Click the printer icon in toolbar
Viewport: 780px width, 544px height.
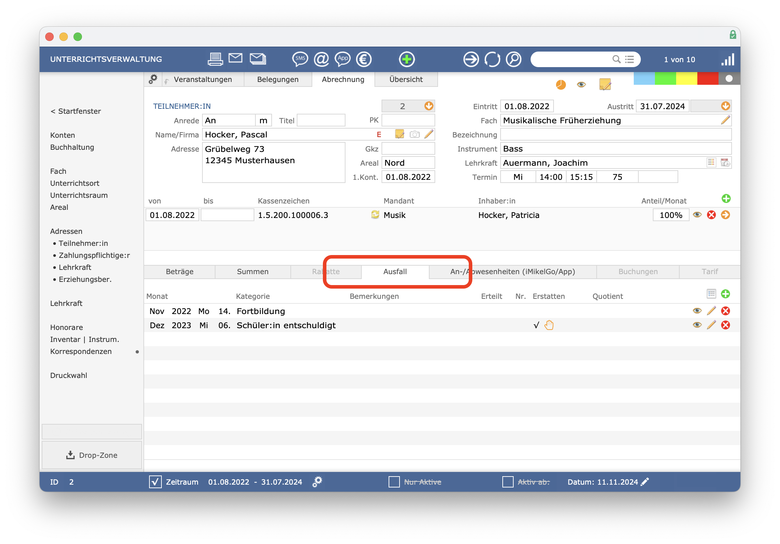click(x=215, y=59)
